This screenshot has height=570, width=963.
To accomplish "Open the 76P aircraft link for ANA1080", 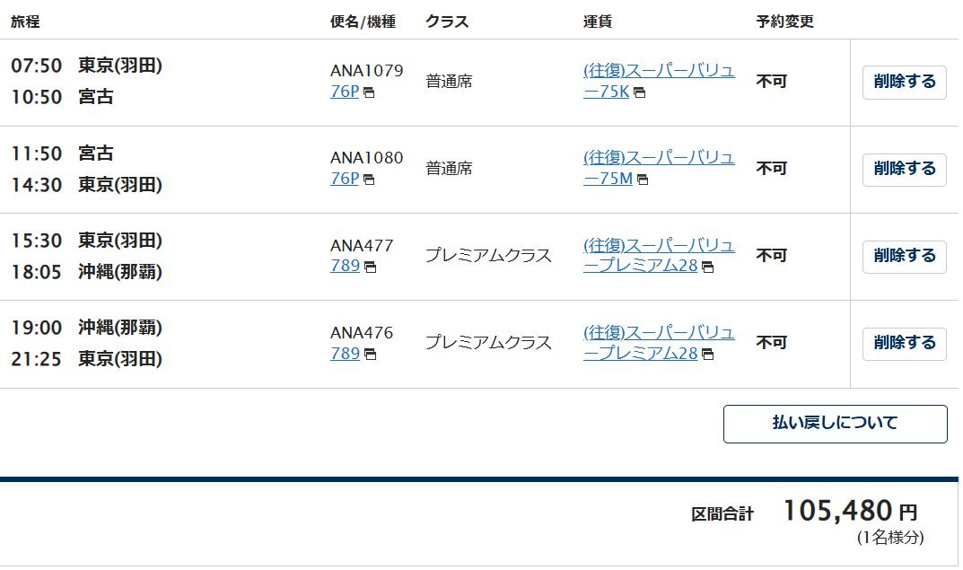I will click(x=345, y=179).
